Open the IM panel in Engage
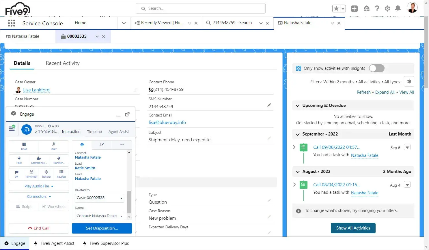 pyautogui.click(x=16, y=174)
